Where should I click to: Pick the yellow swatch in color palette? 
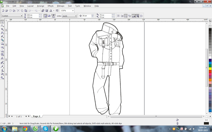tap(210, 69)
